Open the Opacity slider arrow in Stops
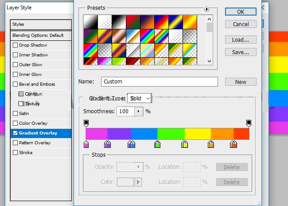 [139, 167]
